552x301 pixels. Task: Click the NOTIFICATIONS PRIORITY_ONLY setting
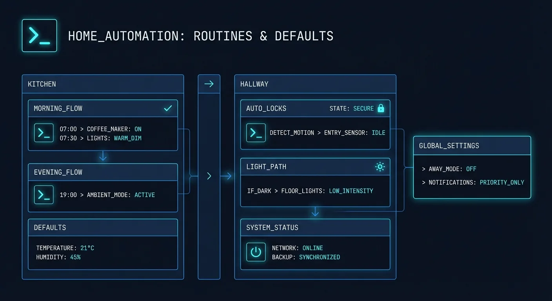tap(502, 182)
